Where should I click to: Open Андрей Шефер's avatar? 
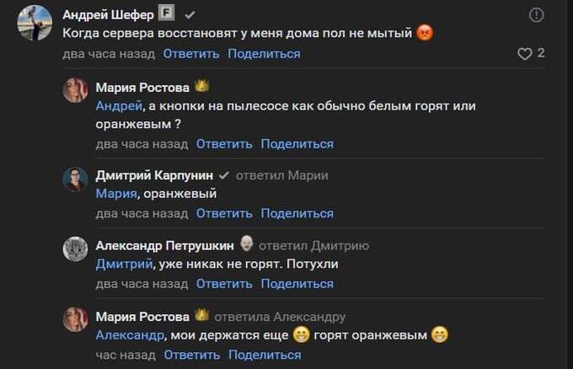(35, 23)
